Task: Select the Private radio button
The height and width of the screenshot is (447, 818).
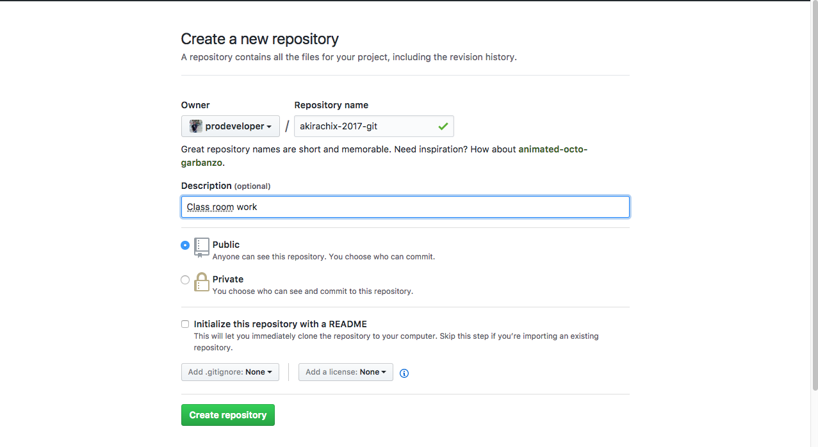Action: pyautogui.click(x=185, y=280)
